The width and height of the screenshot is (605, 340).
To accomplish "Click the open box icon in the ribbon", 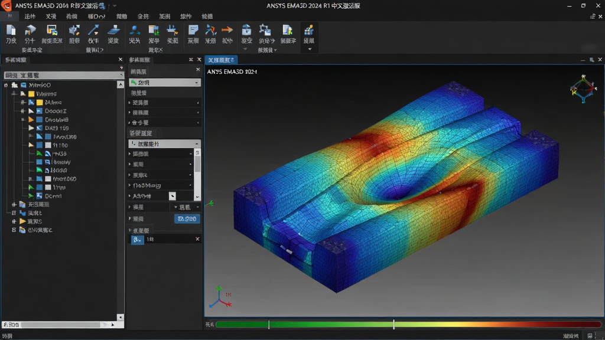I will pos(30,31).
